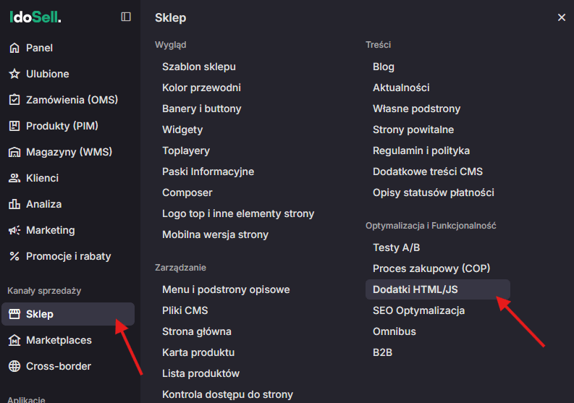
Task: Go to Szablon sklepu link
Action: pyautogui.click(x=198, y=67)
